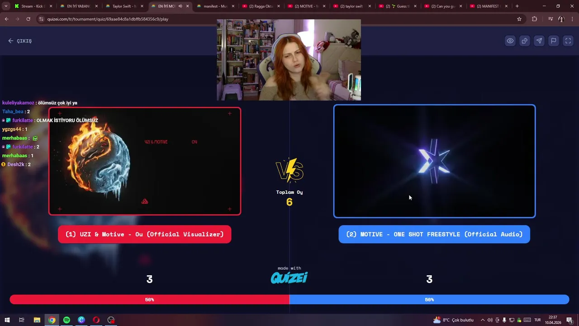Switch to Ragga Oktay YouTube tab
The image size is (579, 326).
point(260,6)
